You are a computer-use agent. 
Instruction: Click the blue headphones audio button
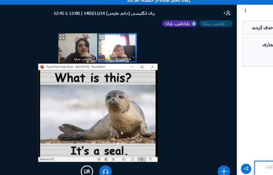[x=106, y=171]
